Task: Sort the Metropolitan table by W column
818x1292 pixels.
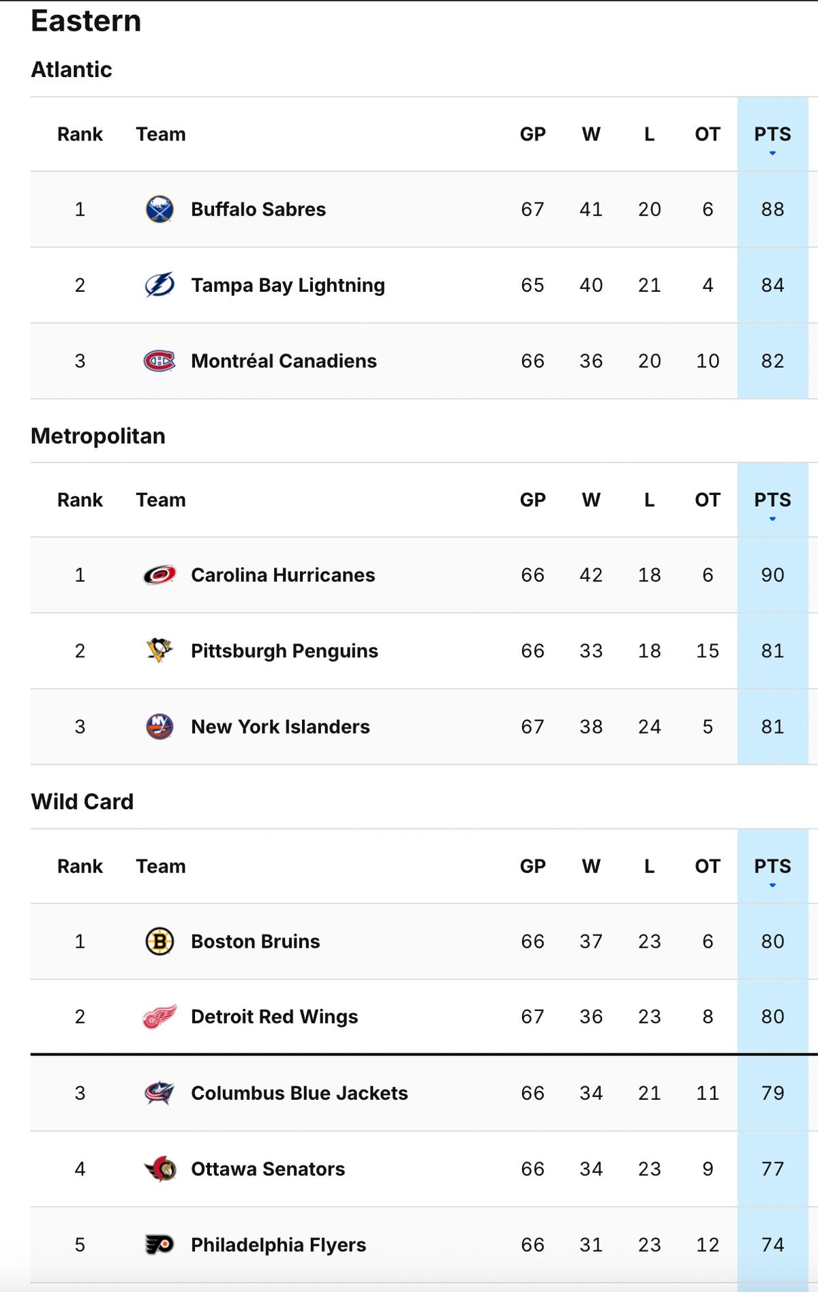Action: (591, 500)
